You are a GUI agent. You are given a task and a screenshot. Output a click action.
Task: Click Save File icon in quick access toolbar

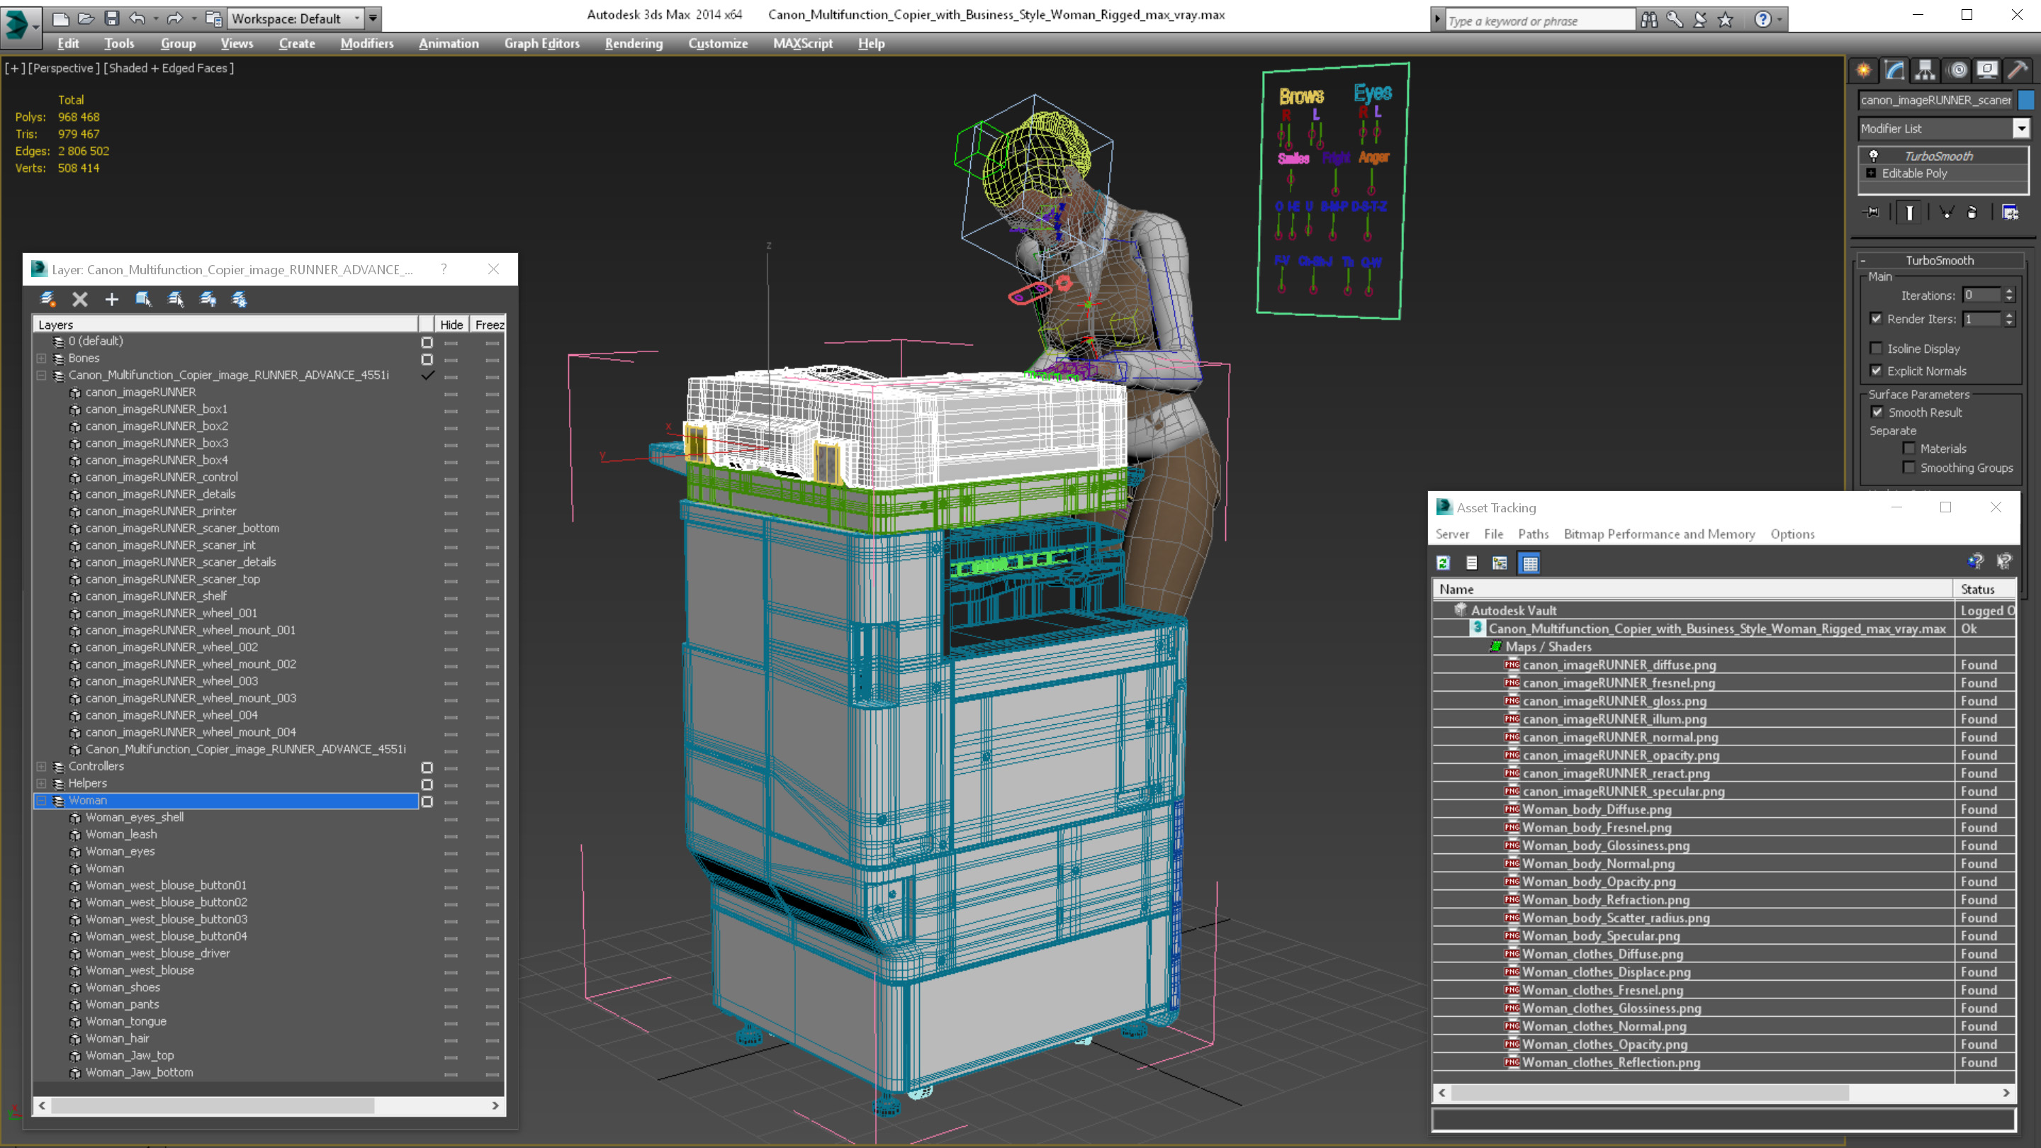112,18
